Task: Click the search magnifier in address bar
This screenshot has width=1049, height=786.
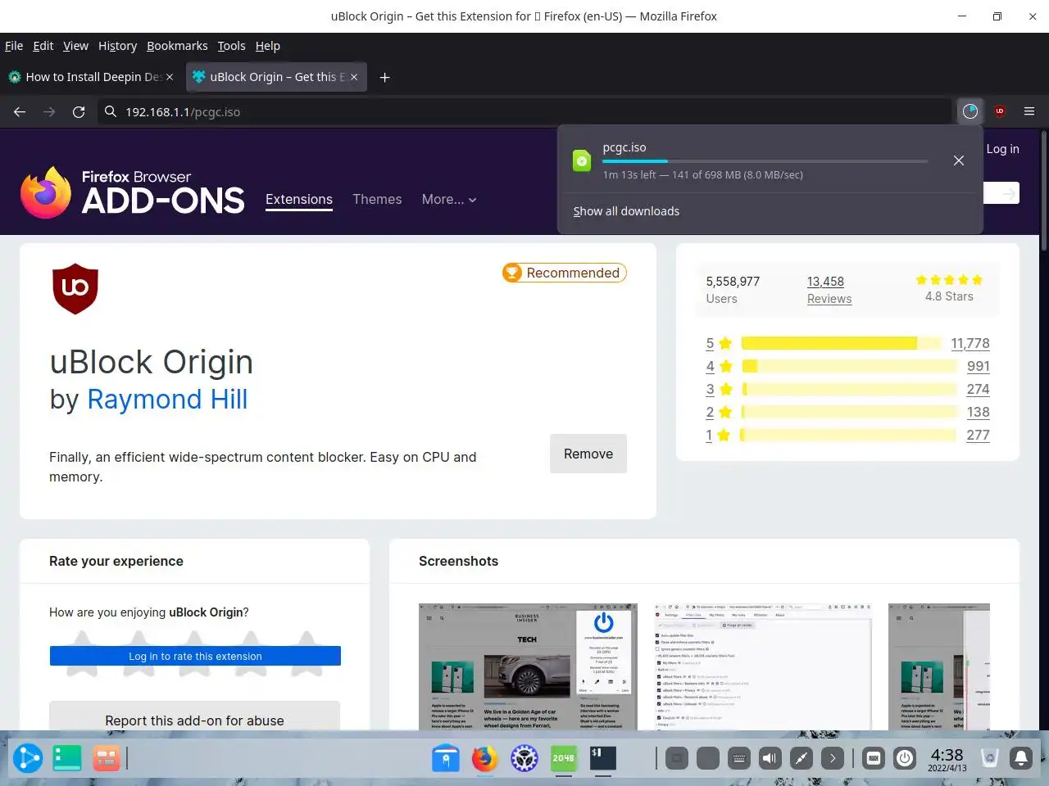Action: click(x=111, y=111)
